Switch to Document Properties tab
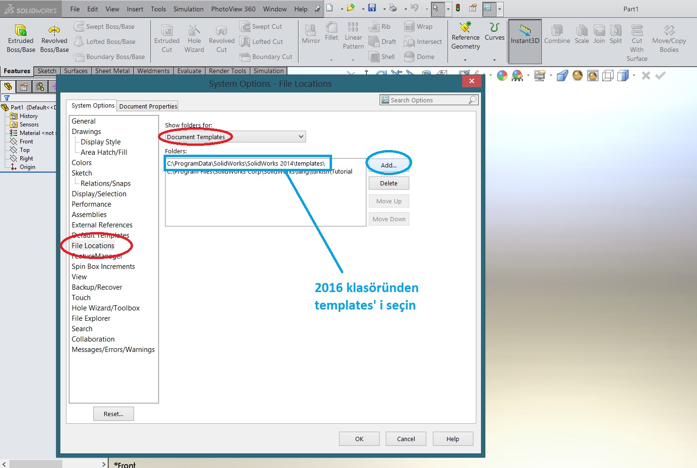The image size is (697, 468). pyautogui.click(x=148, y=106)
